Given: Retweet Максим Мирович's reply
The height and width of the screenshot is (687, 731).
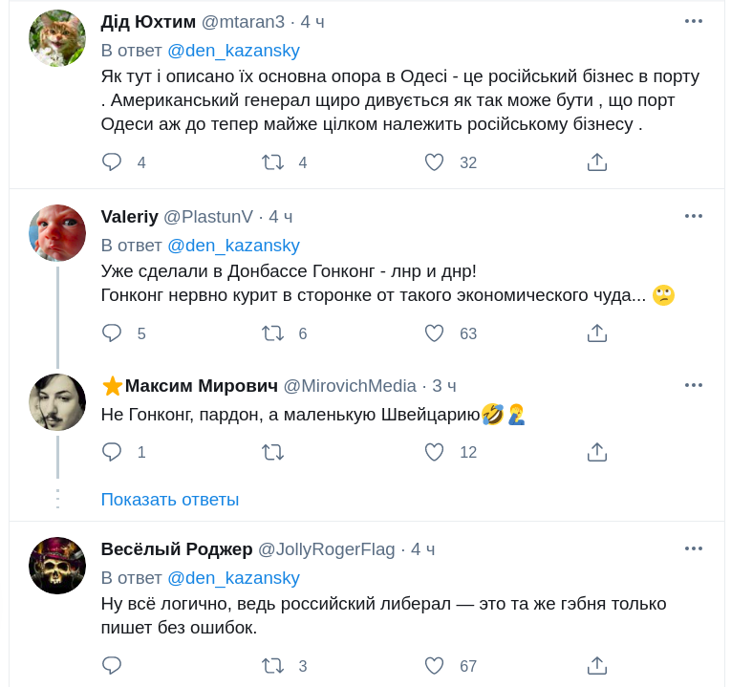Looking at the screenshot, I should click(273, 452).
